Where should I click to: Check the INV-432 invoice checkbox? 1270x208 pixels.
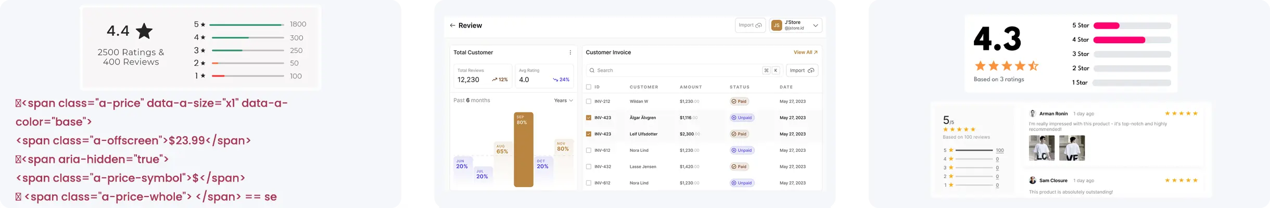[x=589, y=167]
